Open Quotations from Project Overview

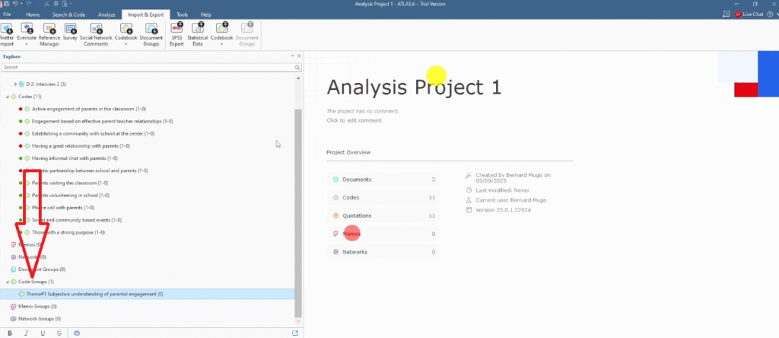click(357, 215)
